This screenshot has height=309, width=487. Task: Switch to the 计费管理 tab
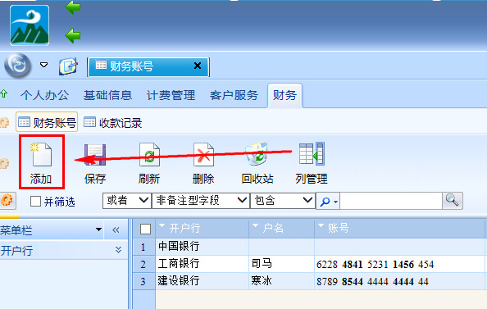171,95
